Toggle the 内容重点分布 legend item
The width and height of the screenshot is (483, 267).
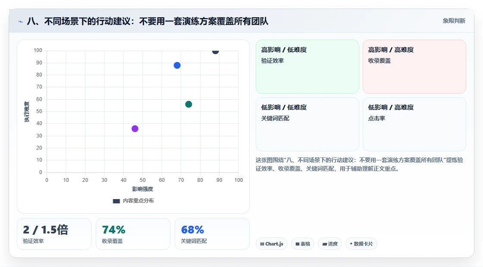(x=133, y=201)
